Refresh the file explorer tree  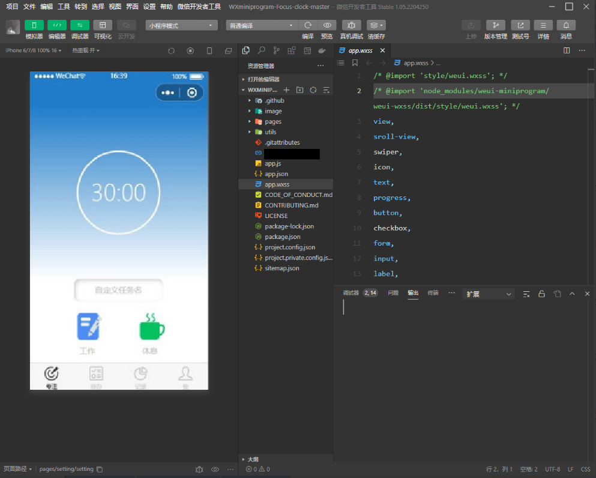313,89
